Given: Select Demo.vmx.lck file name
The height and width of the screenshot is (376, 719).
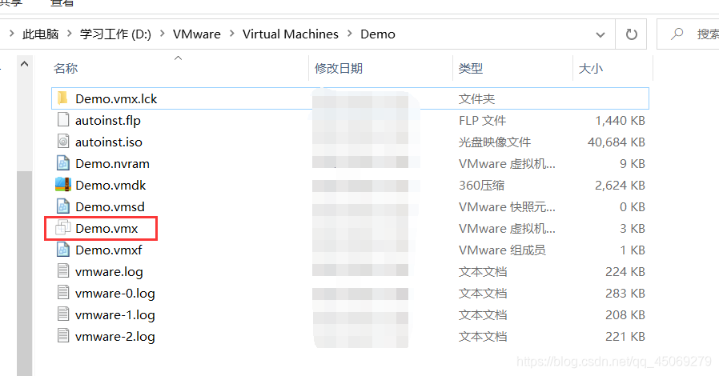Looking at the screenshot, I should click(116, 99).
